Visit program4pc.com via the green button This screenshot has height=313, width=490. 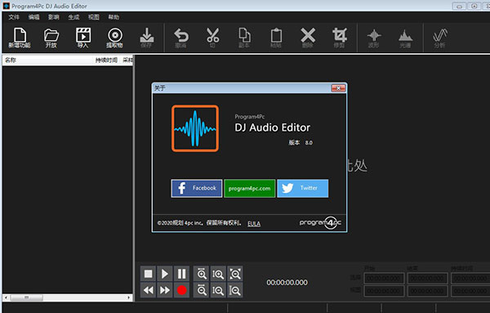(249, 188)
